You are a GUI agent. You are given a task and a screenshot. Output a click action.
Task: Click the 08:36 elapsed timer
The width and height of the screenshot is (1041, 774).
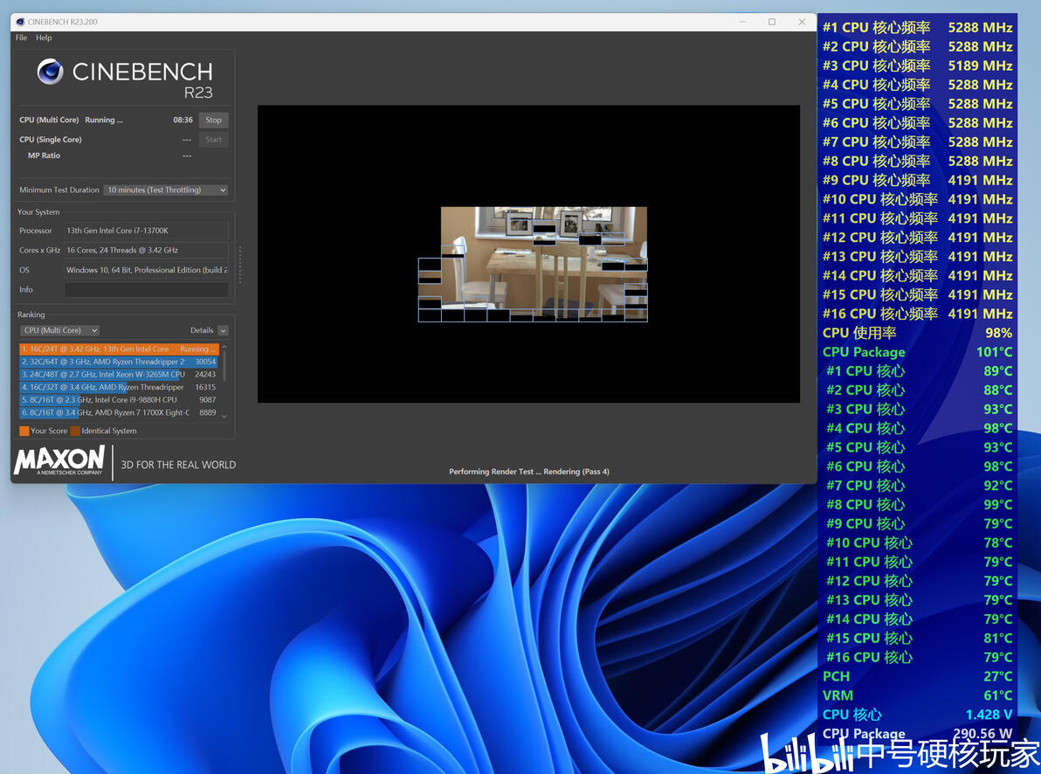183,121
